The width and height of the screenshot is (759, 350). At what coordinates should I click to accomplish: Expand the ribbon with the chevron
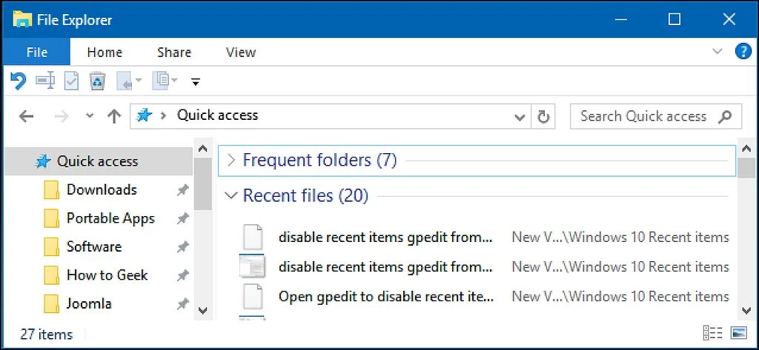point(717,52)
